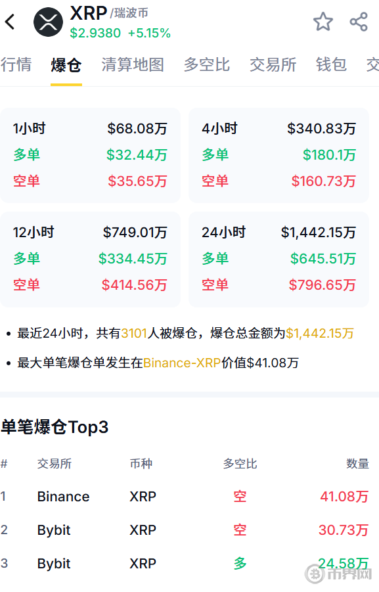The height and width of the screenshot is (592, 379).
Task: Select the 爆仓 tab
Action: 66,65
